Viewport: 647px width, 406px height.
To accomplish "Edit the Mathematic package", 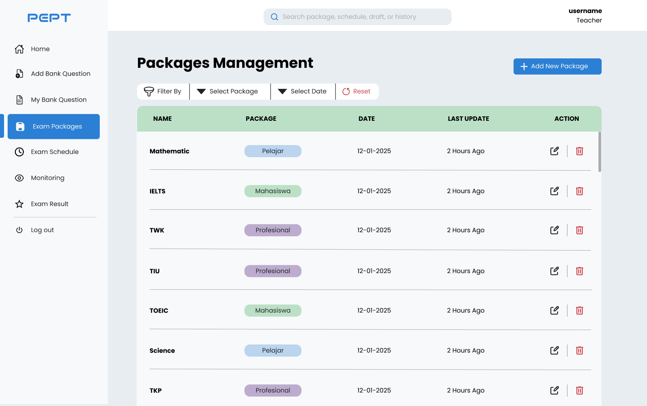I will click(554, 151).
